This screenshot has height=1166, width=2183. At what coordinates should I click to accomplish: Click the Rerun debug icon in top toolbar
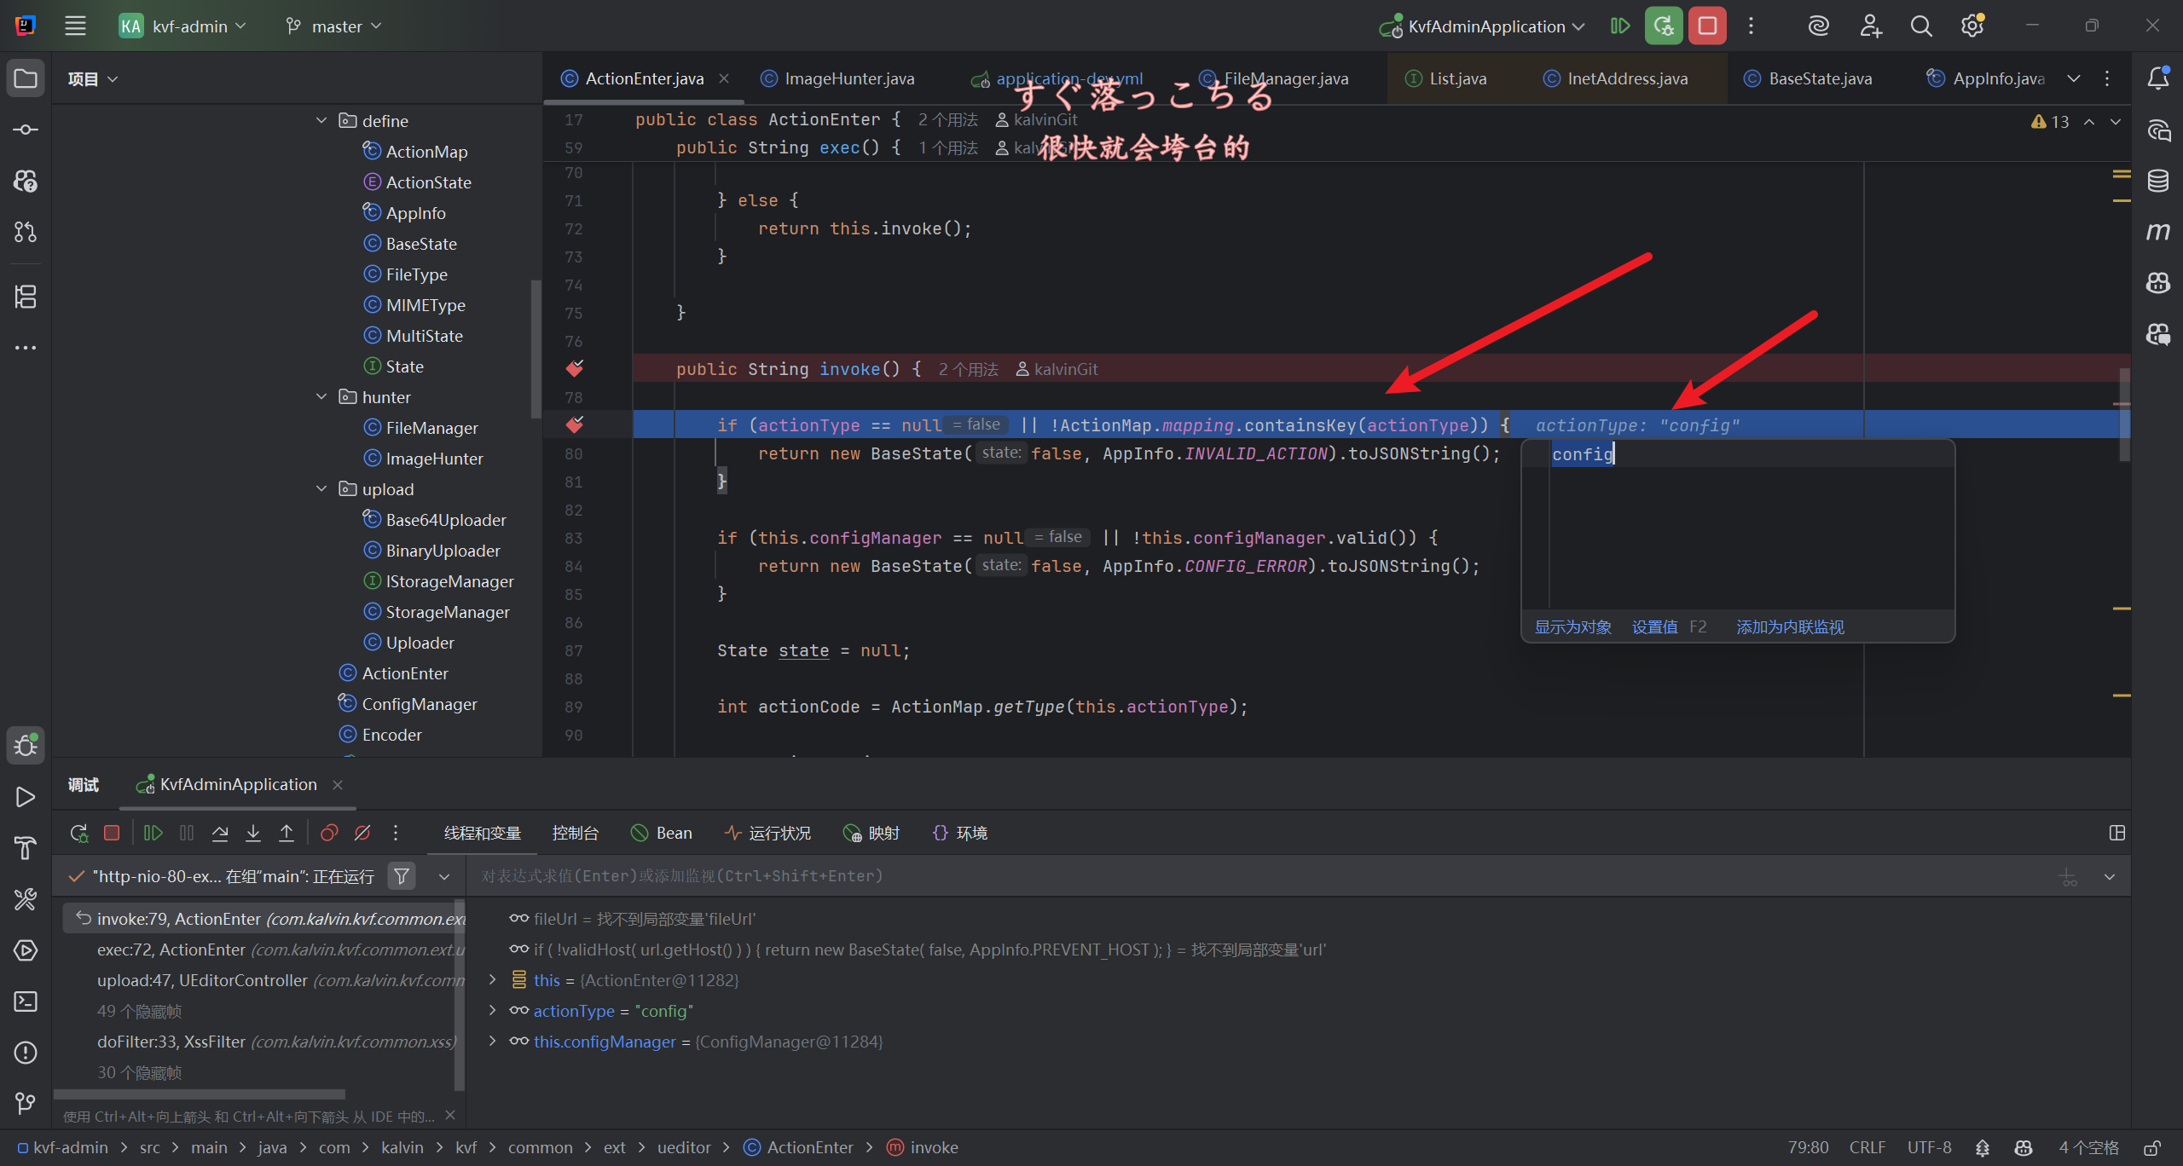(1664, 26)
